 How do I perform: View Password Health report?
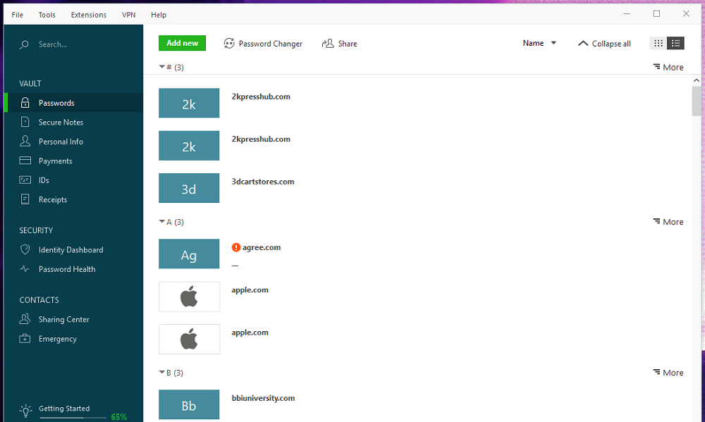click(67, 269)
